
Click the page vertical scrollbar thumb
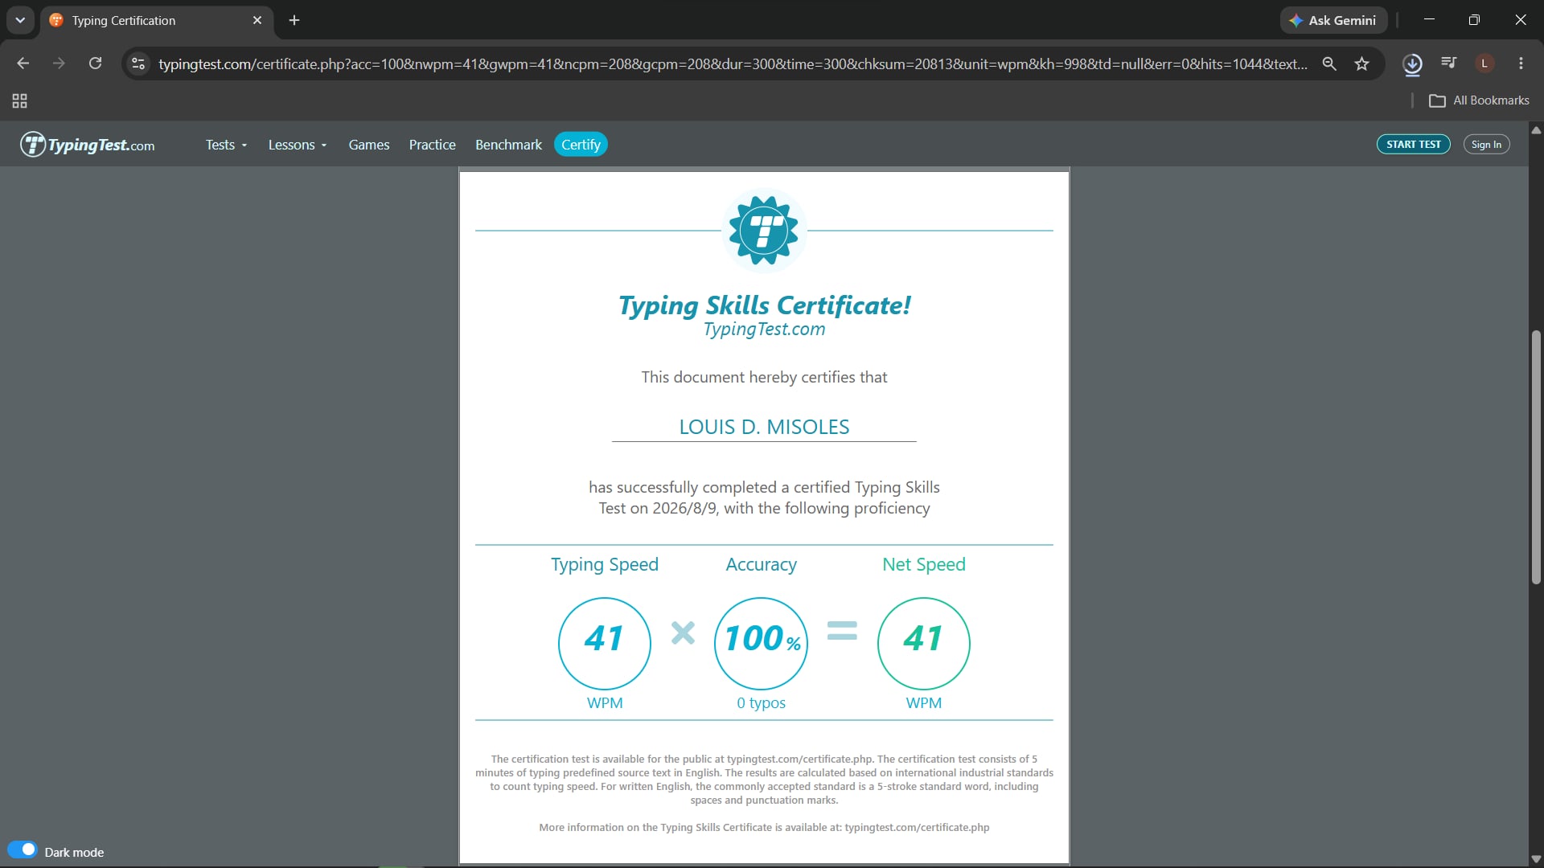(x=1536, y=457)
